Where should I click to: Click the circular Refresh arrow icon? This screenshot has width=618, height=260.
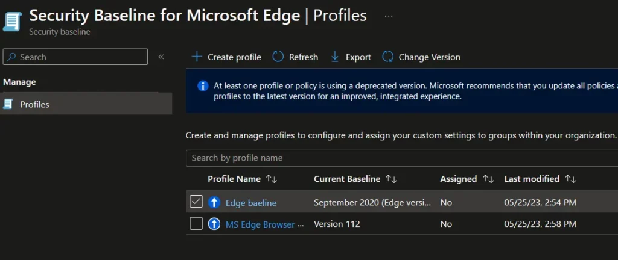(278, 57)
